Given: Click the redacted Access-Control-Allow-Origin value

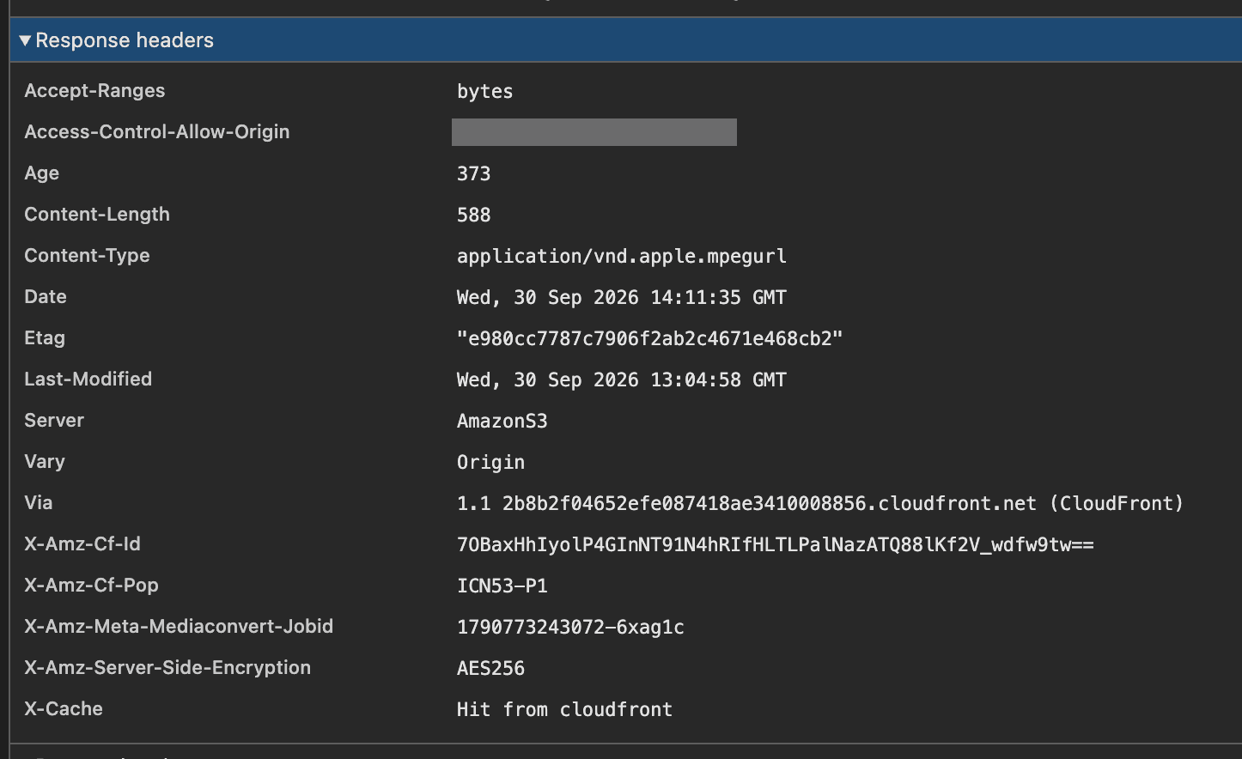Looking at the screenshot, I should tap(594, 132).
